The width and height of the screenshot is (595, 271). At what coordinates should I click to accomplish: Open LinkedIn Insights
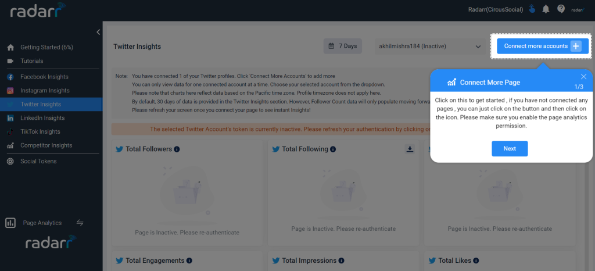click(x=42, y=118)
